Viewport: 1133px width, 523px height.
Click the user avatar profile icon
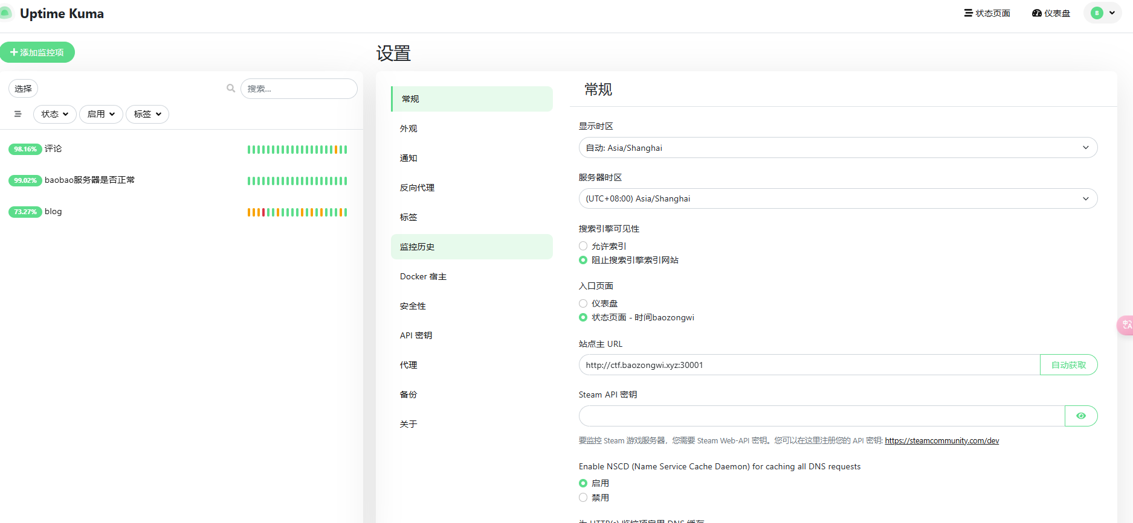(1097, 13)
